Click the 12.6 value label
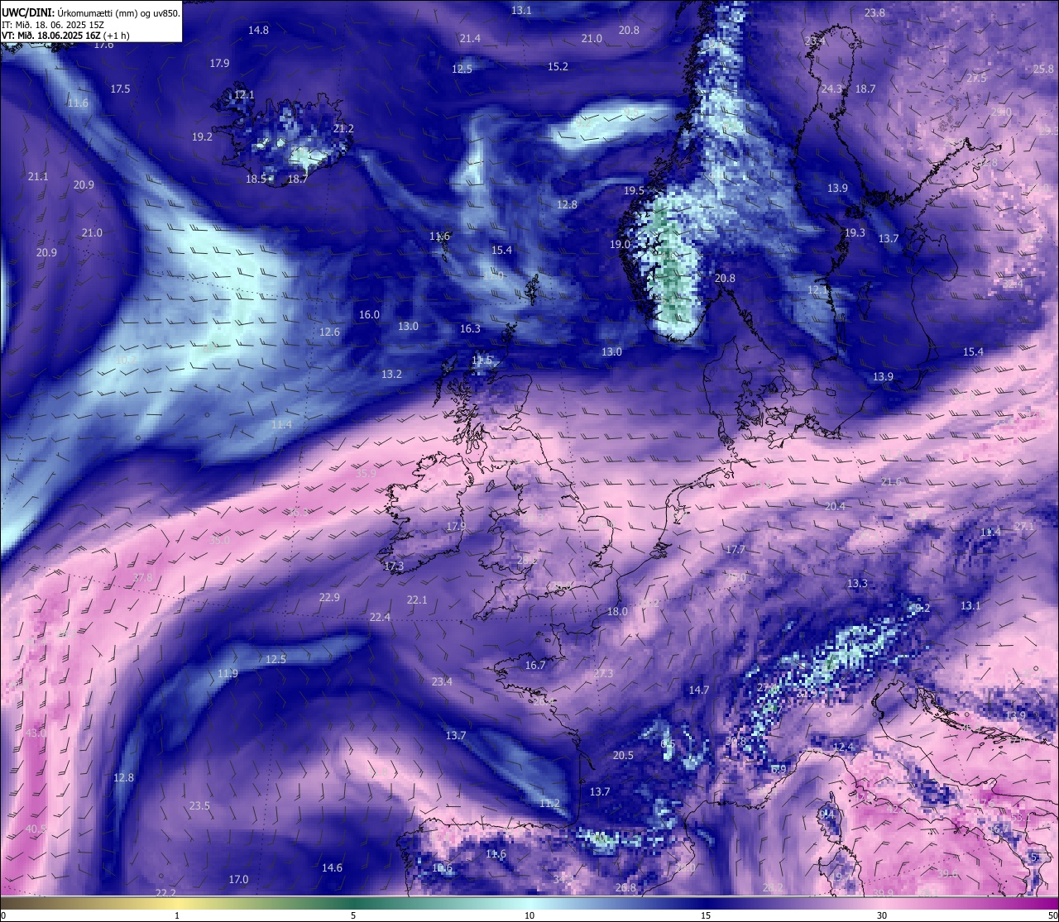 (329, 332)
